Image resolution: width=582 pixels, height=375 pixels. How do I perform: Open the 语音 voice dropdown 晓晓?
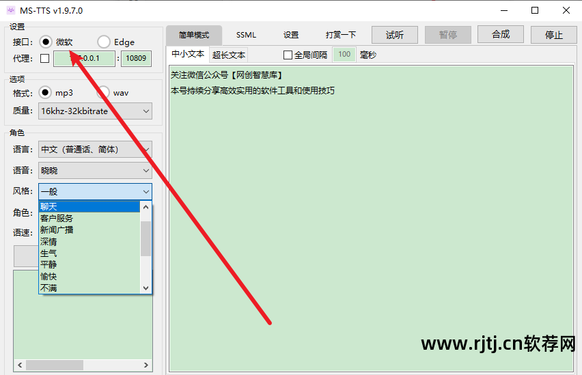coord(95,170)
